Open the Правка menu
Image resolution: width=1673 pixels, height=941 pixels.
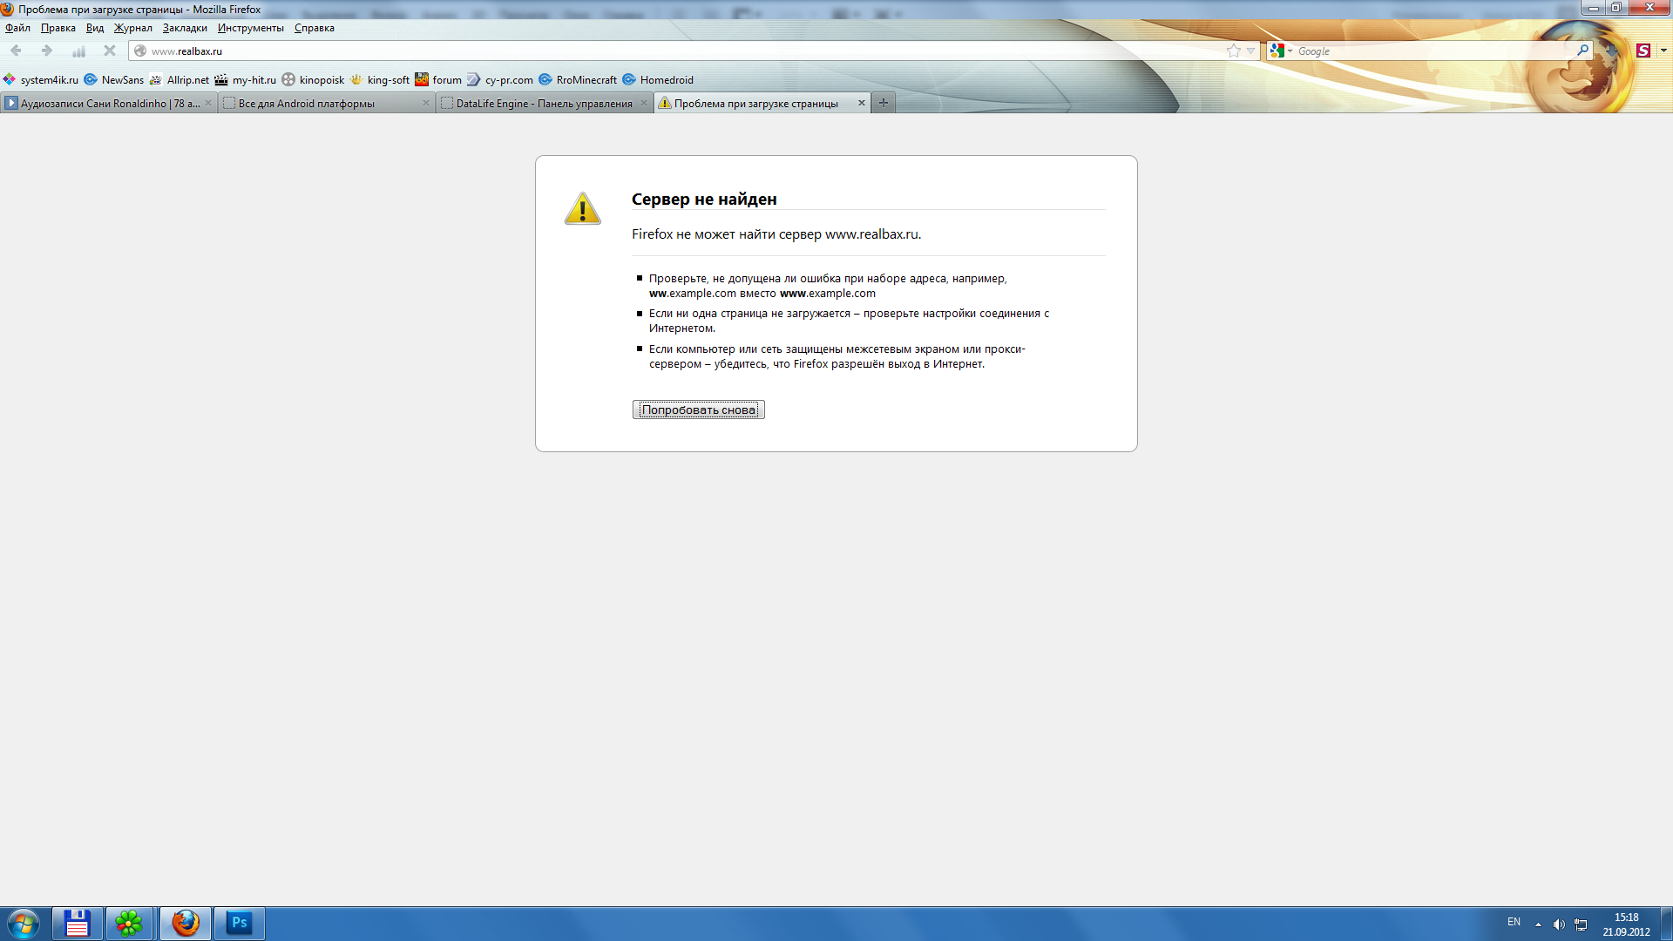coord(58,28)
